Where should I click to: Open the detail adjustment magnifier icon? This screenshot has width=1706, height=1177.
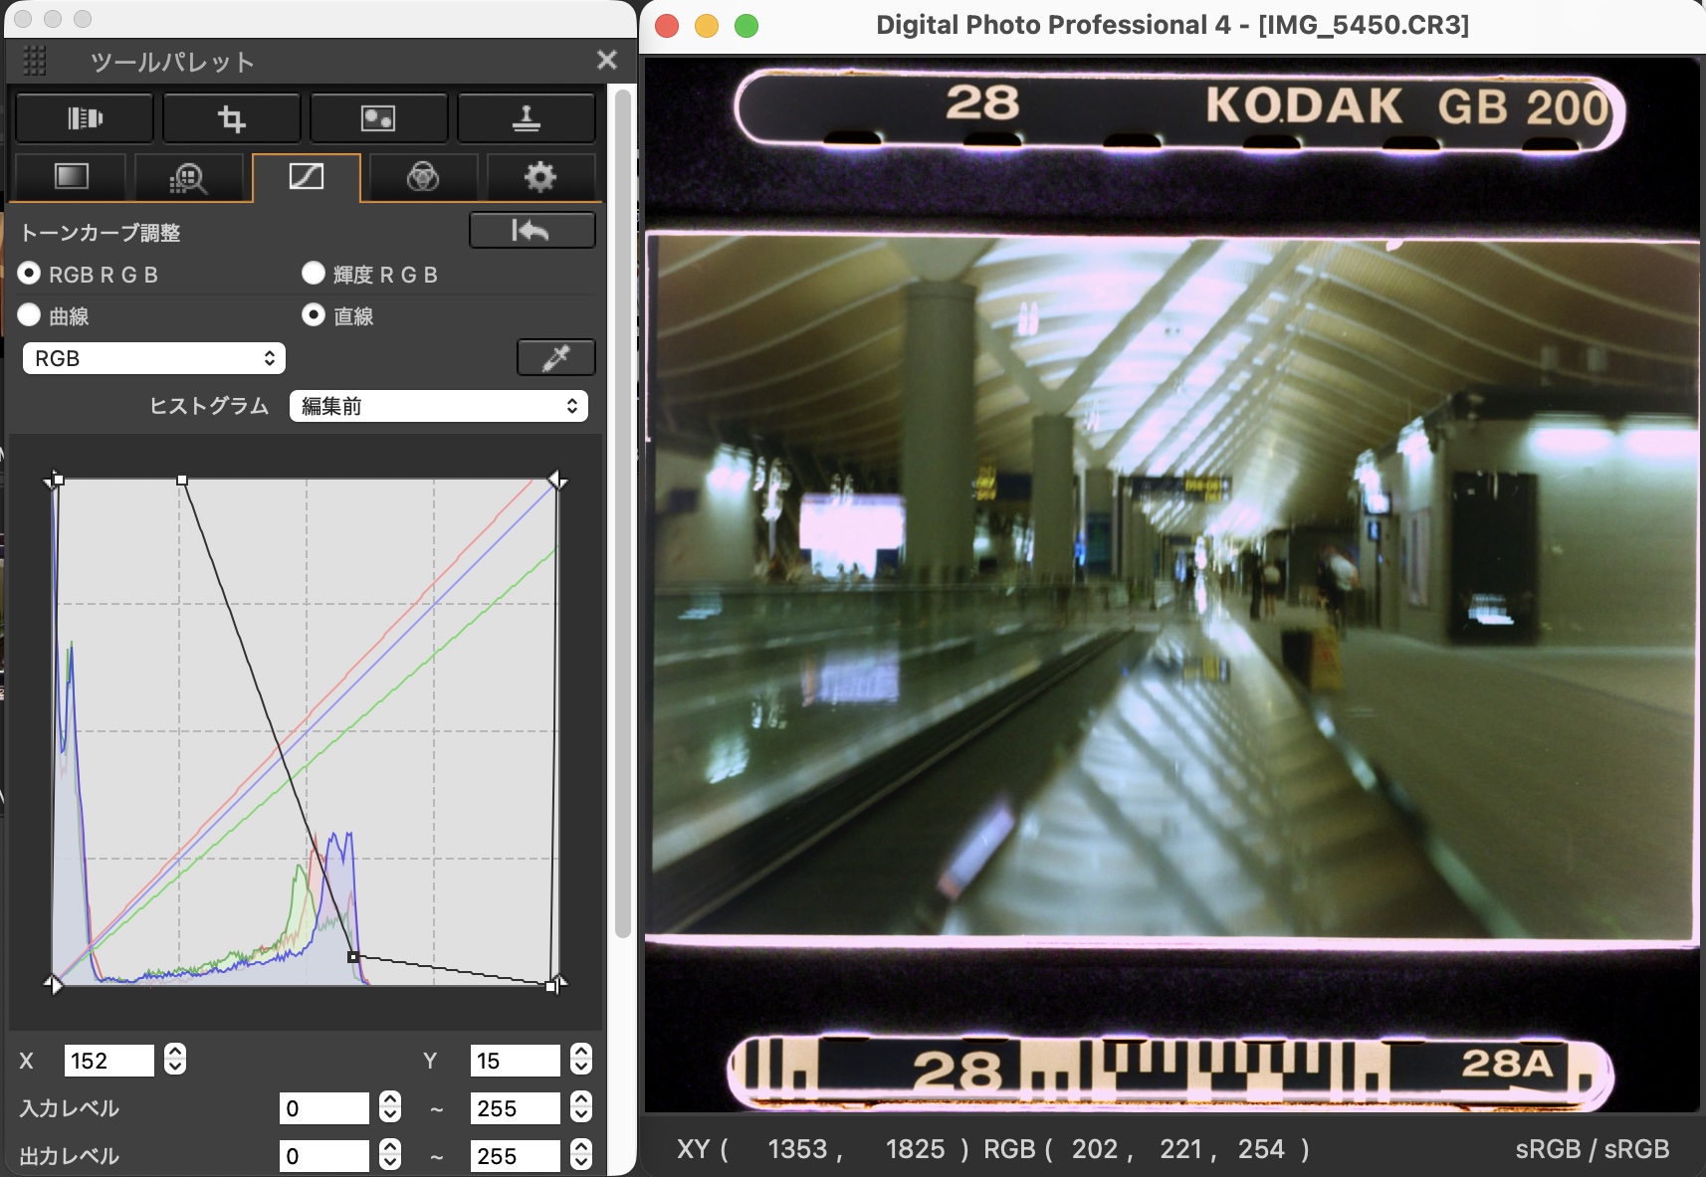(x=188, y=177)
